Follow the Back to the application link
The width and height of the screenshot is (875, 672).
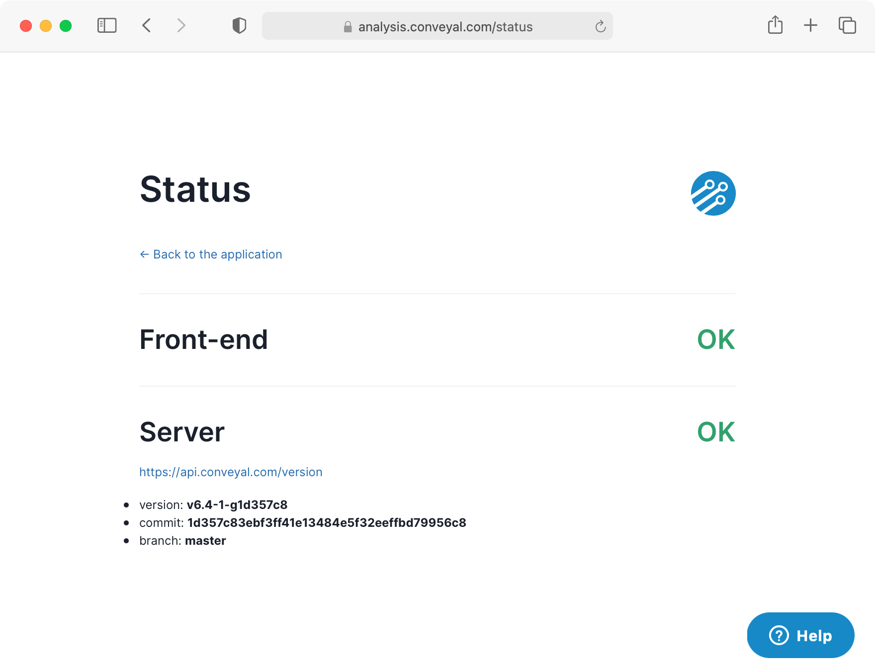click(210, 254)
